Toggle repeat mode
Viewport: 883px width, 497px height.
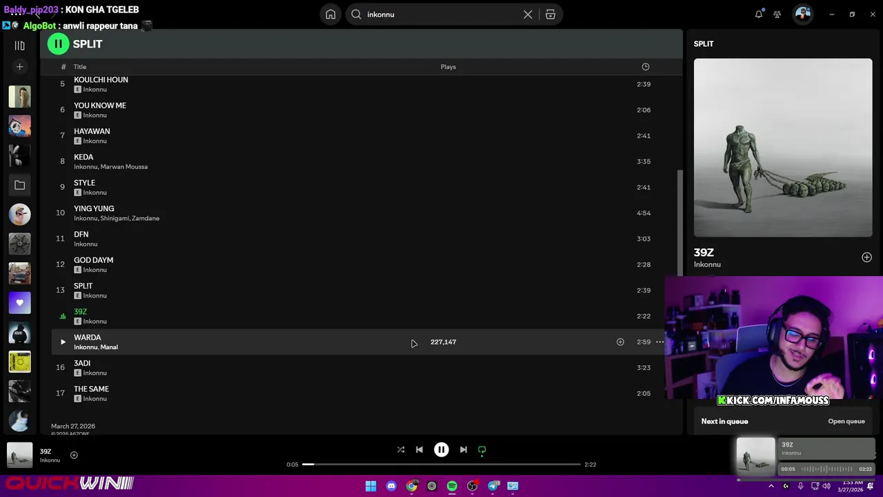point(482,449)
